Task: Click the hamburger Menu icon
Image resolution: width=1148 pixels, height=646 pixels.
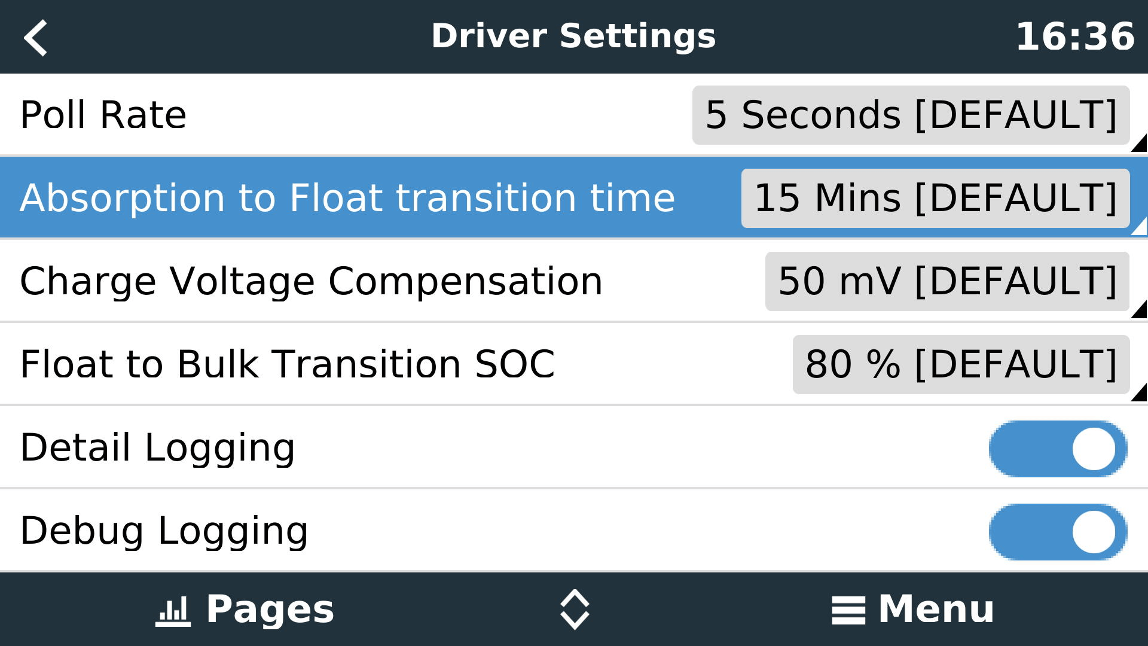Action: (x=848, y=609)
